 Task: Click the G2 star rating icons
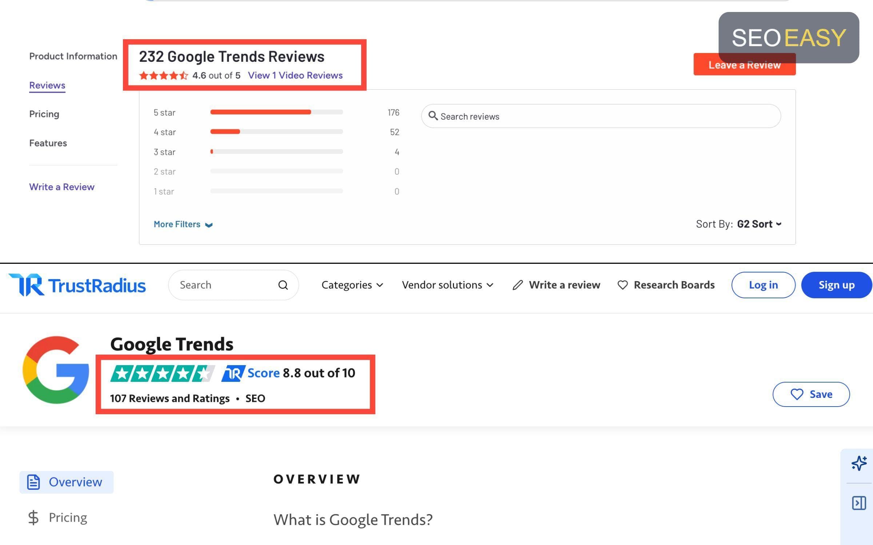tap(163, 76)
